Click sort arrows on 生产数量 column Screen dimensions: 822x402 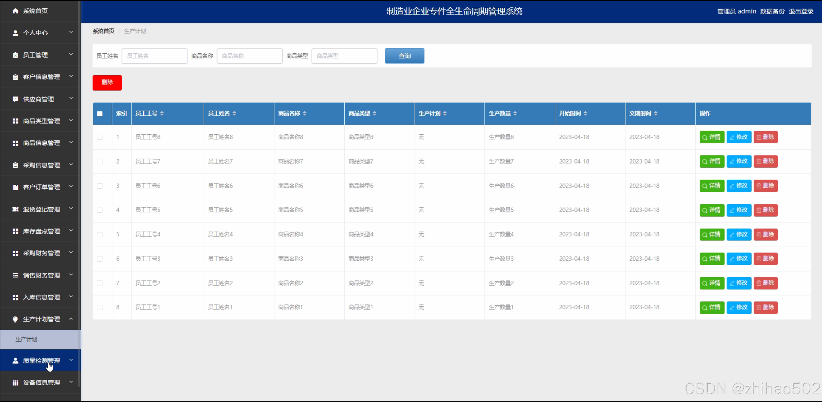515,113
